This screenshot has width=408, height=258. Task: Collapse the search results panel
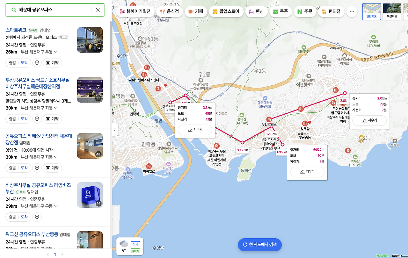point(114,130)
